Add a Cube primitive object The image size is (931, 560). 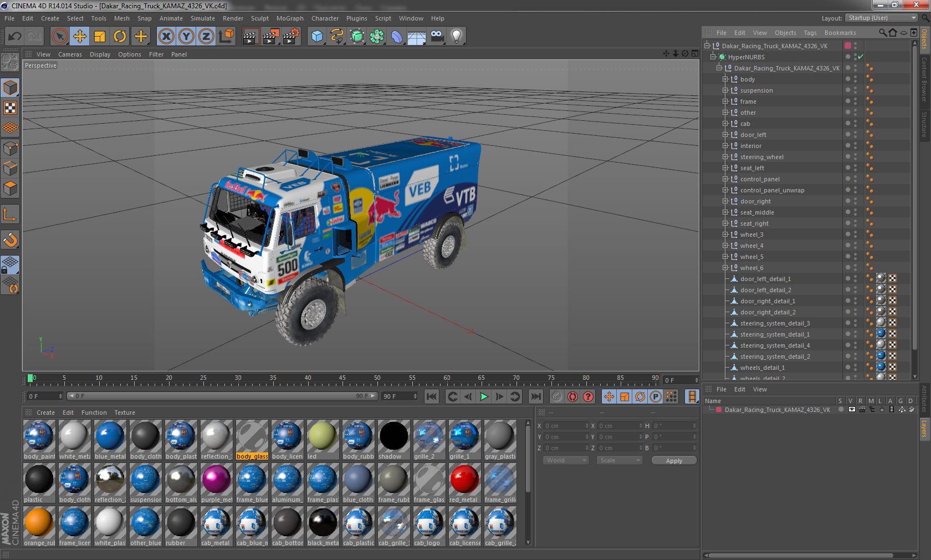pos(317,37)
